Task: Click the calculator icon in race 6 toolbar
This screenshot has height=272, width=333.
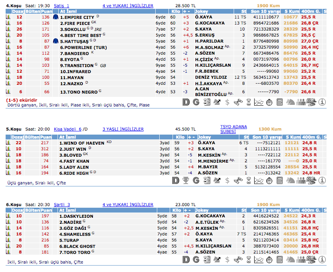Action: click(x=280, y=260)
